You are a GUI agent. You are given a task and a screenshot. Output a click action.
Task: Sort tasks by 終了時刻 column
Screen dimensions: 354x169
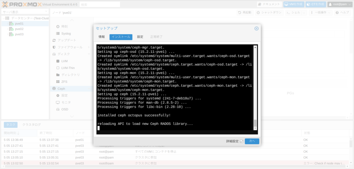[55, 133]
